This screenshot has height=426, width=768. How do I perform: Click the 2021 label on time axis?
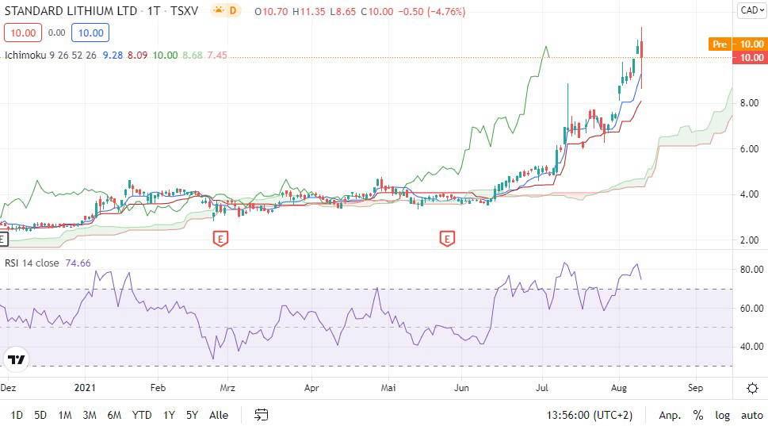[85, 388]
